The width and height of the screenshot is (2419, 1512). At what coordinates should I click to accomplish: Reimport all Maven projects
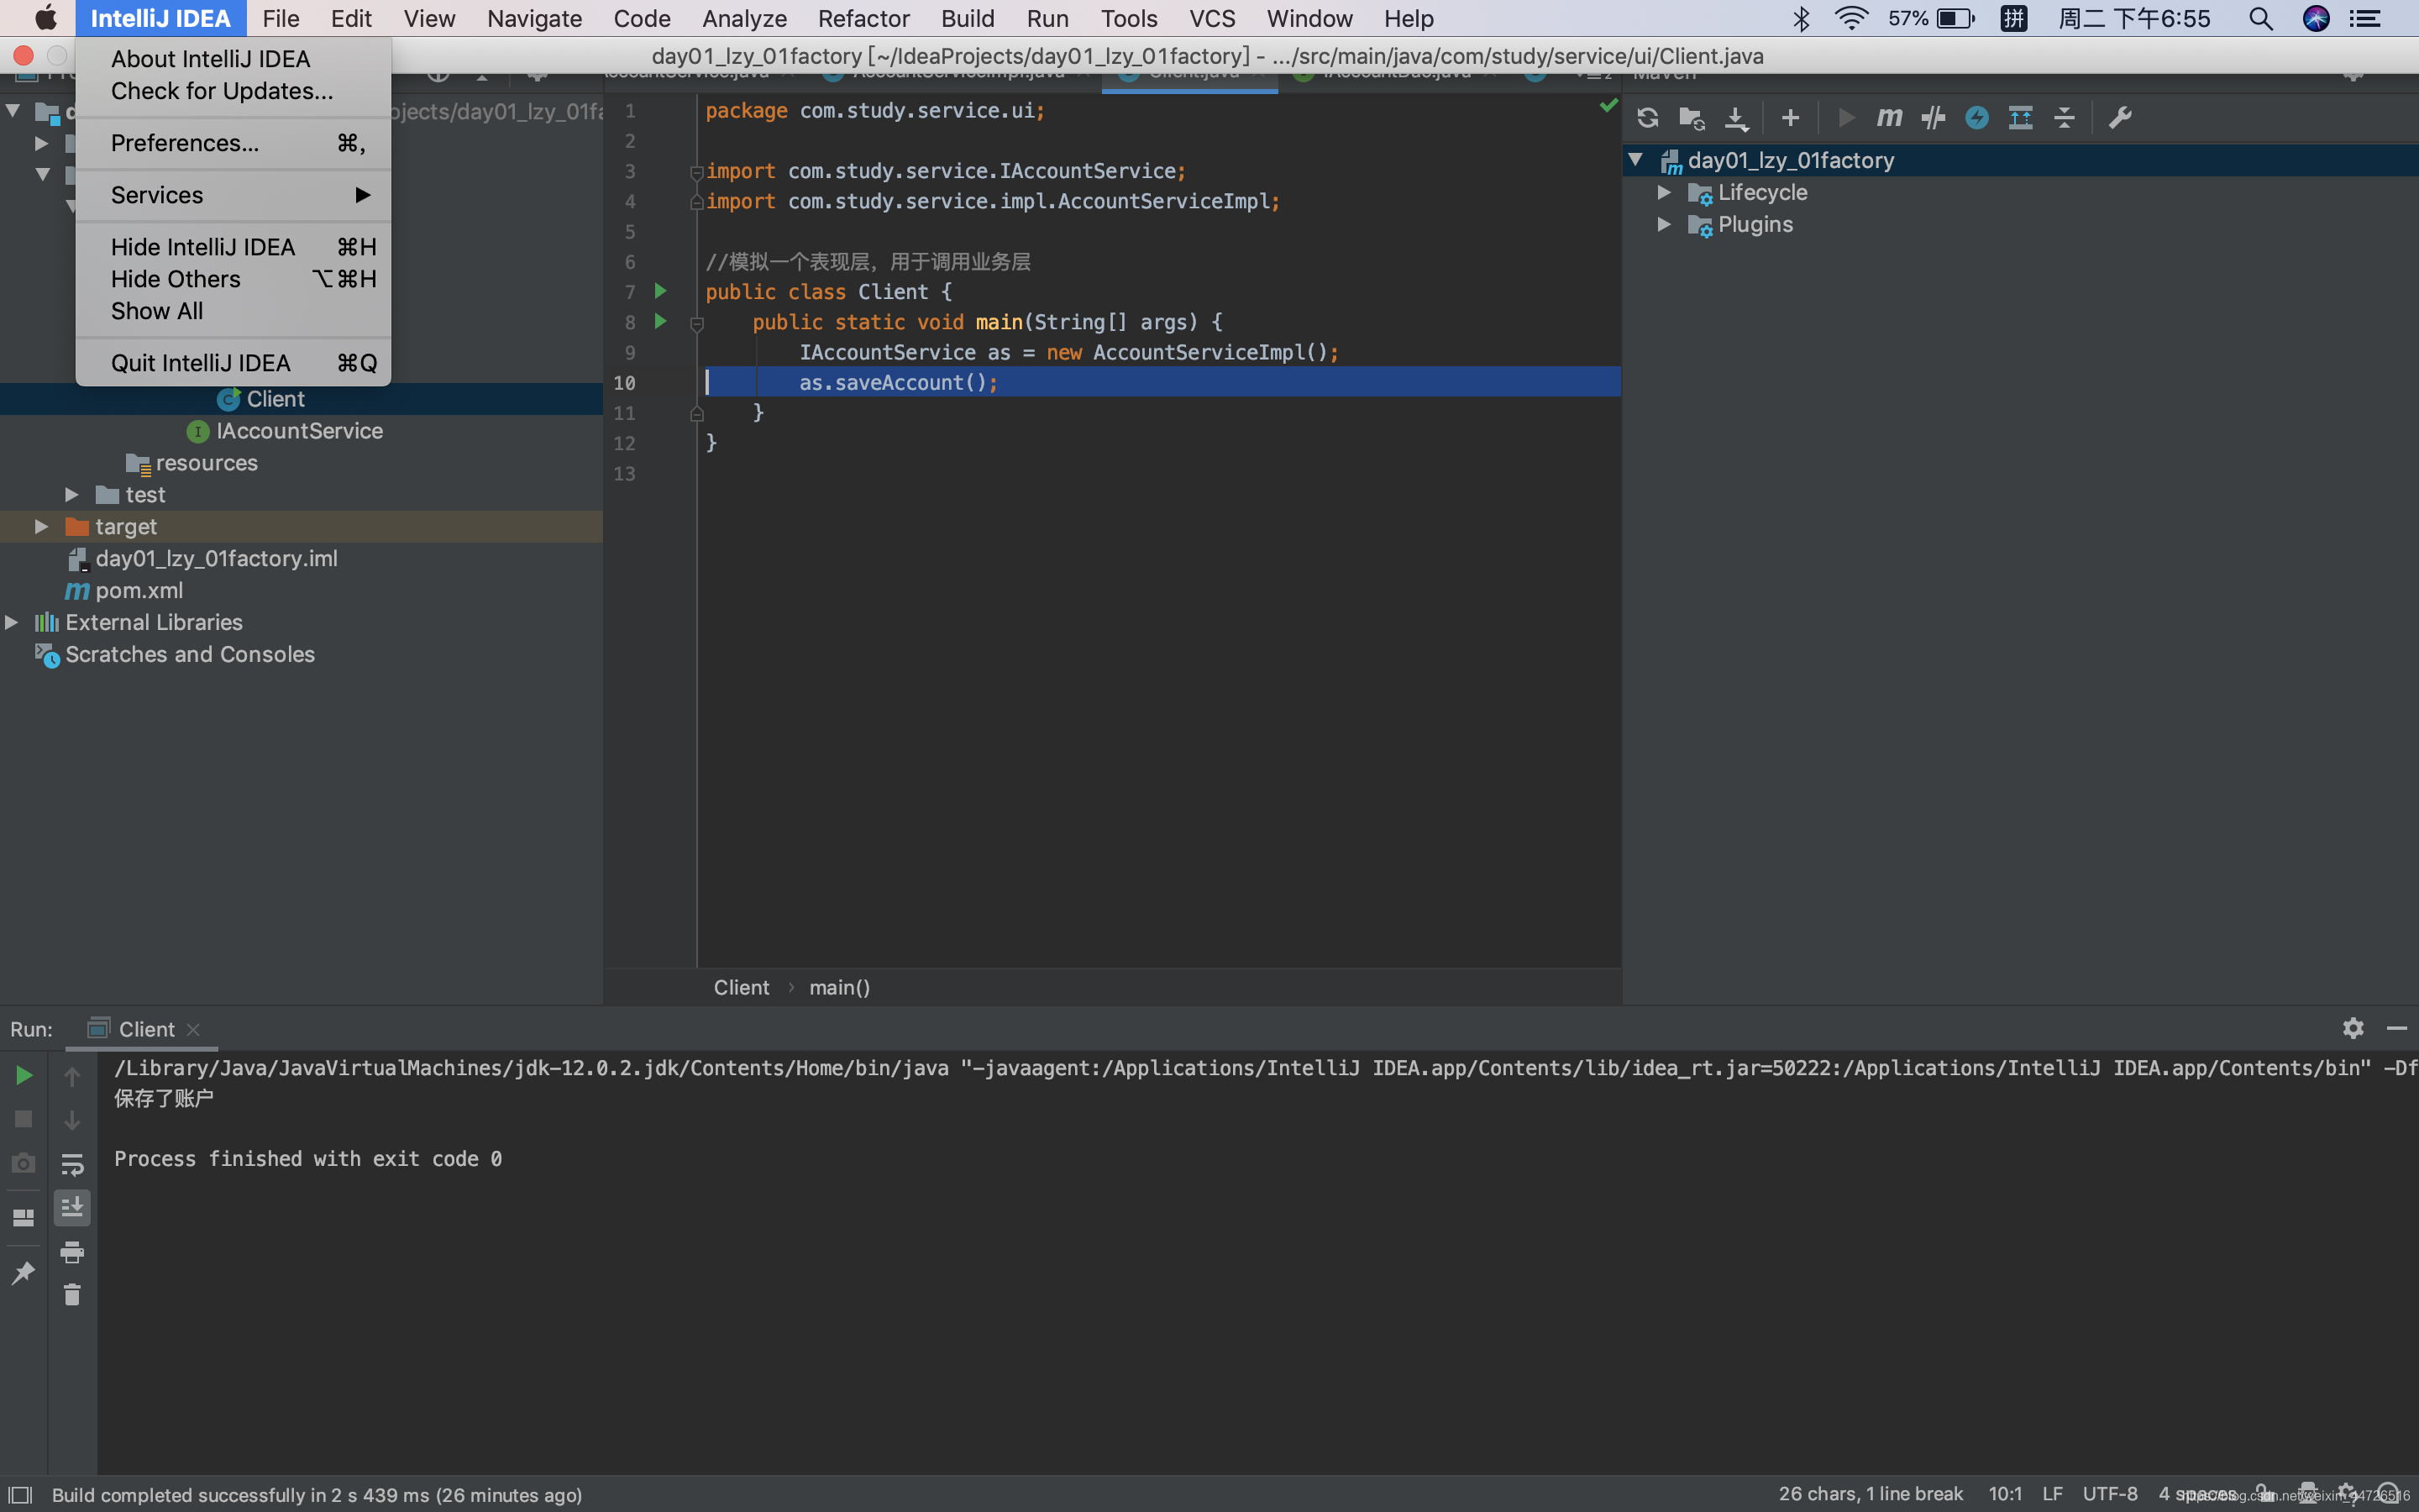[x=1647, y=118]
